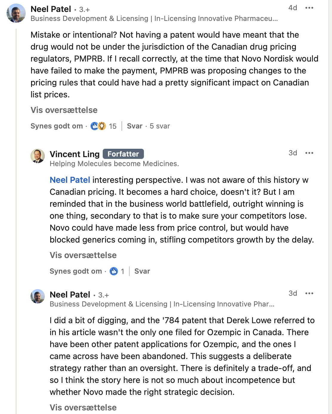Open more options for Neel Patel's top comment
Screen dimensions: 332x414
point(309,8)
